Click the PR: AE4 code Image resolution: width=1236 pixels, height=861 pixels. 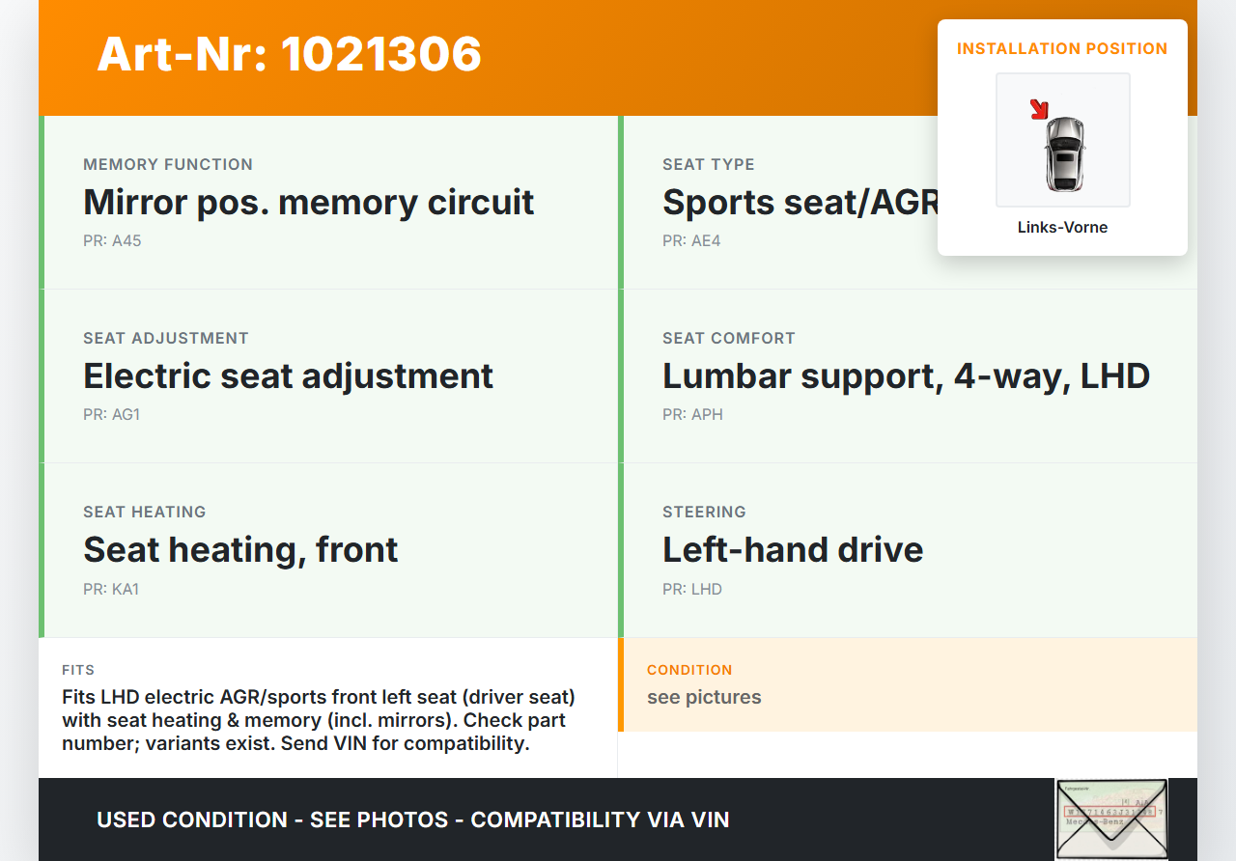coord(691,241)
